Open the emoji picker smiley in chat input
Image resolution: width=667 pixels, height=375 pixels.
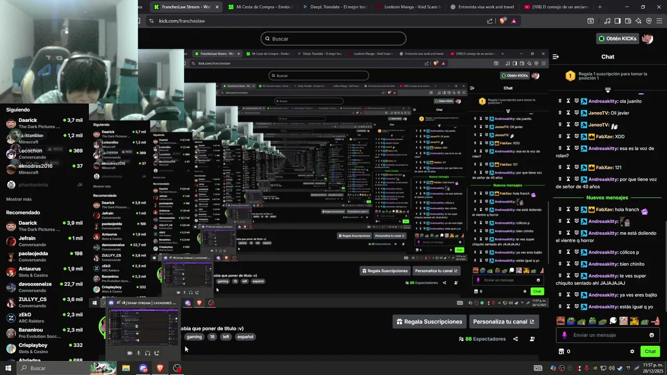coord(651,335)
